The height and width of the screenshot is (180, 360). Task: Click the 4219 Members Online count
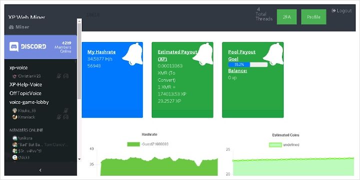[63, 47]
